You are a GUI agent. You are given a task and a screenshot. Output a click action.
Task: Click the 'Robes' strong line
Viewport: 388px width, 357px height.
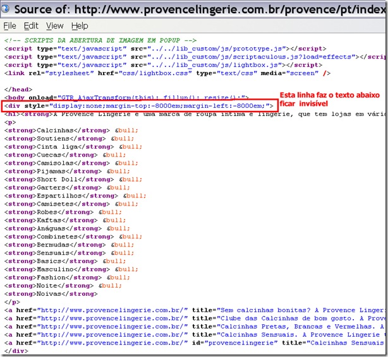click(x=63, y=212)
